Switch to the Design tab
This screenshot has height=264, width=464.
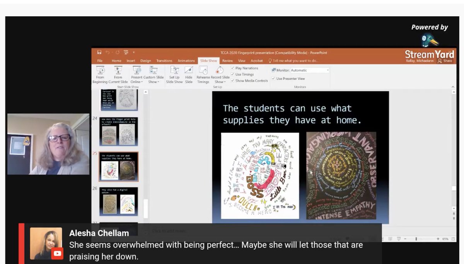146,61
